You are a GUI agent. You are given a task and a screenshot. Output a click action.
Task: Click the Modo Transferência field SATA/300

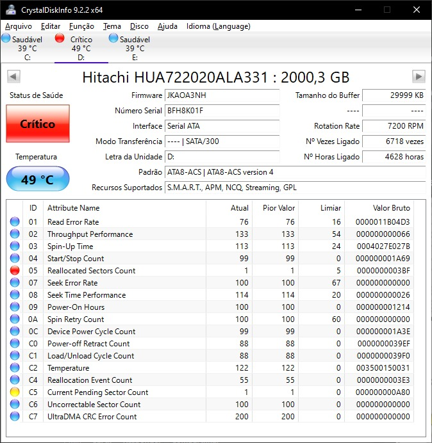coord(222,141)
